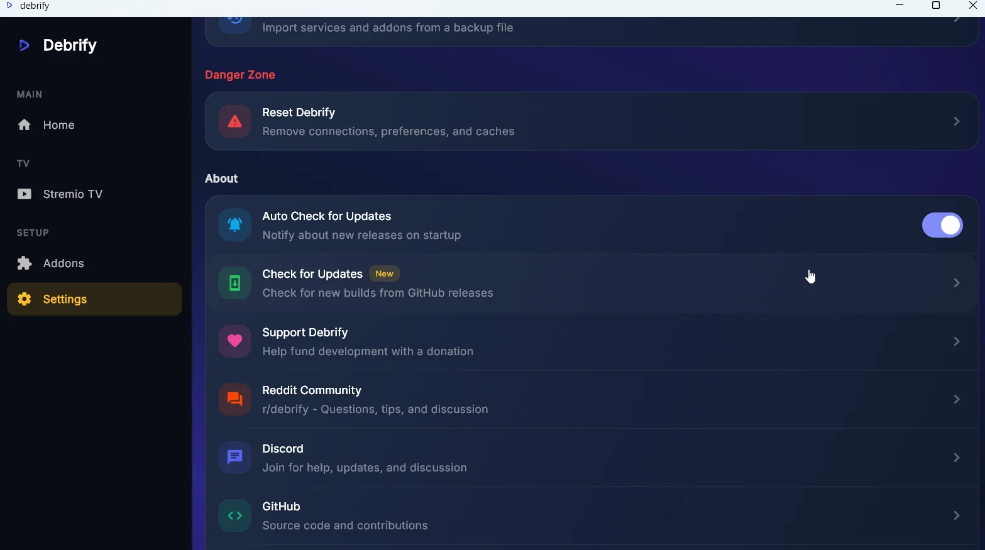Screen dimensions: 985x550
Task: Click the debrify title bar app icon
Action: pyautogui.click(x=9, y=6)
